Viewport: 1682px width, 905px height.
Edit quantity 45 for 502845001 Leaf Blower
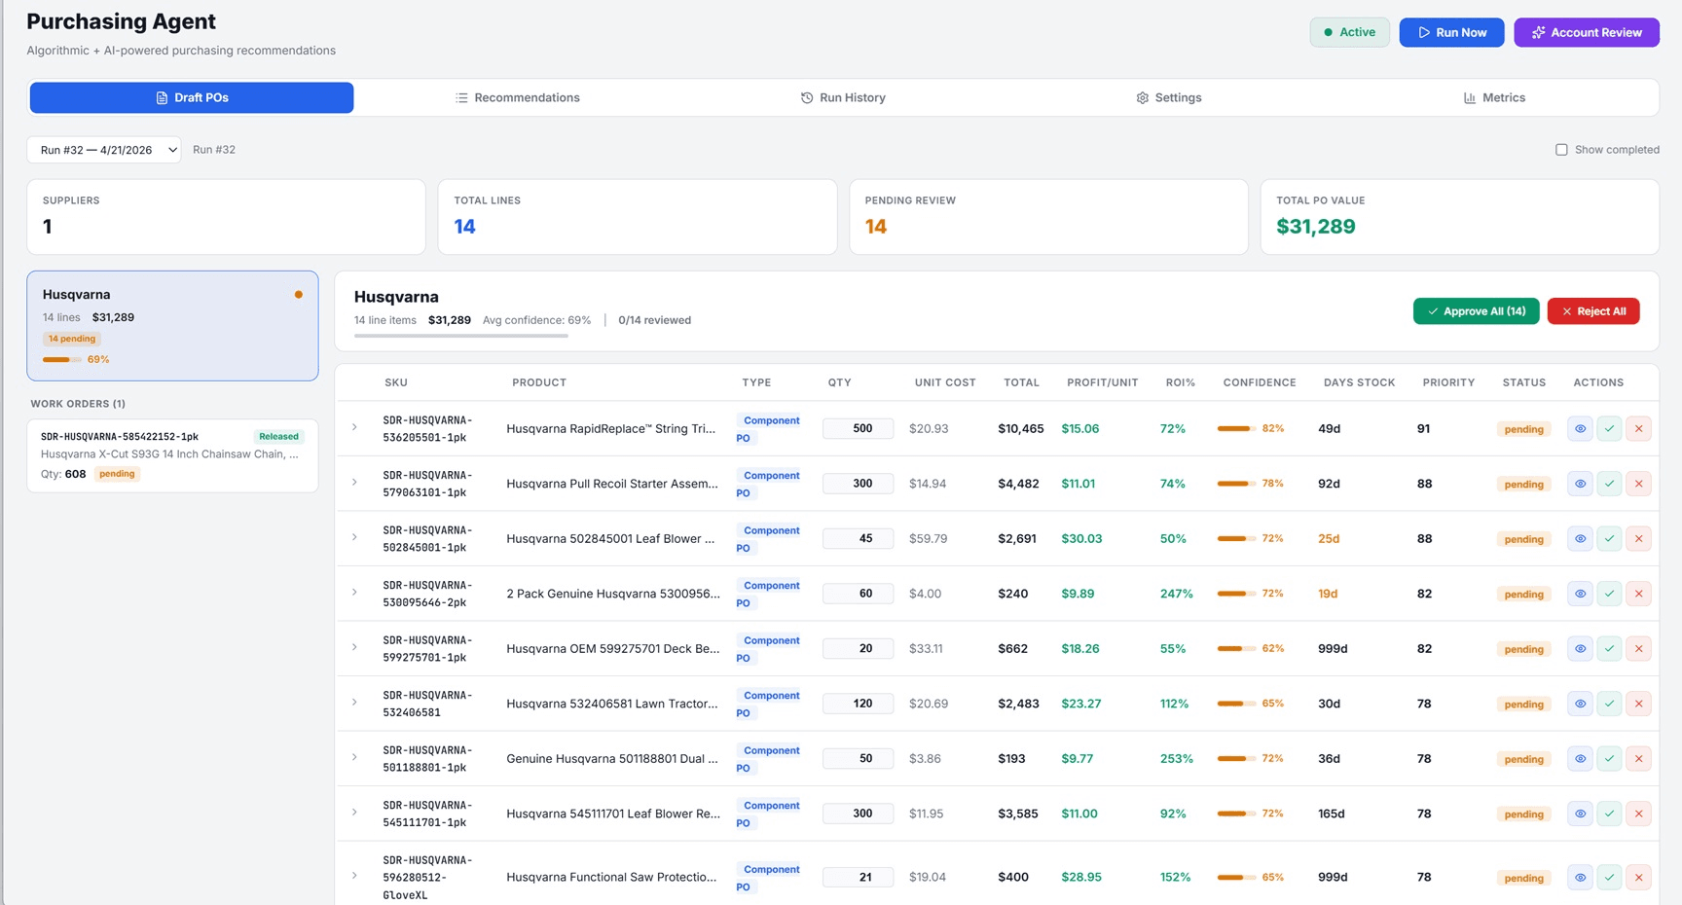coord(858,538)
